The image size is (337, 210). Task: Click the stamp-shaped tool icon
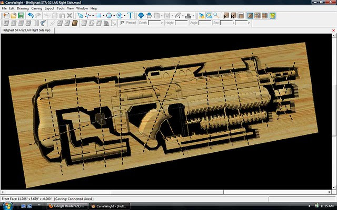pos(189,15)
